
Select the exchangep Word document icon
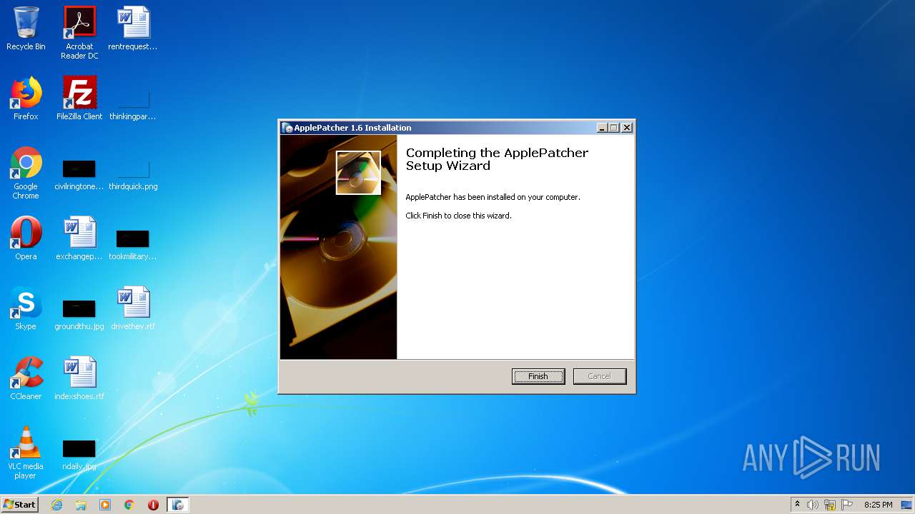click(79, 238)
